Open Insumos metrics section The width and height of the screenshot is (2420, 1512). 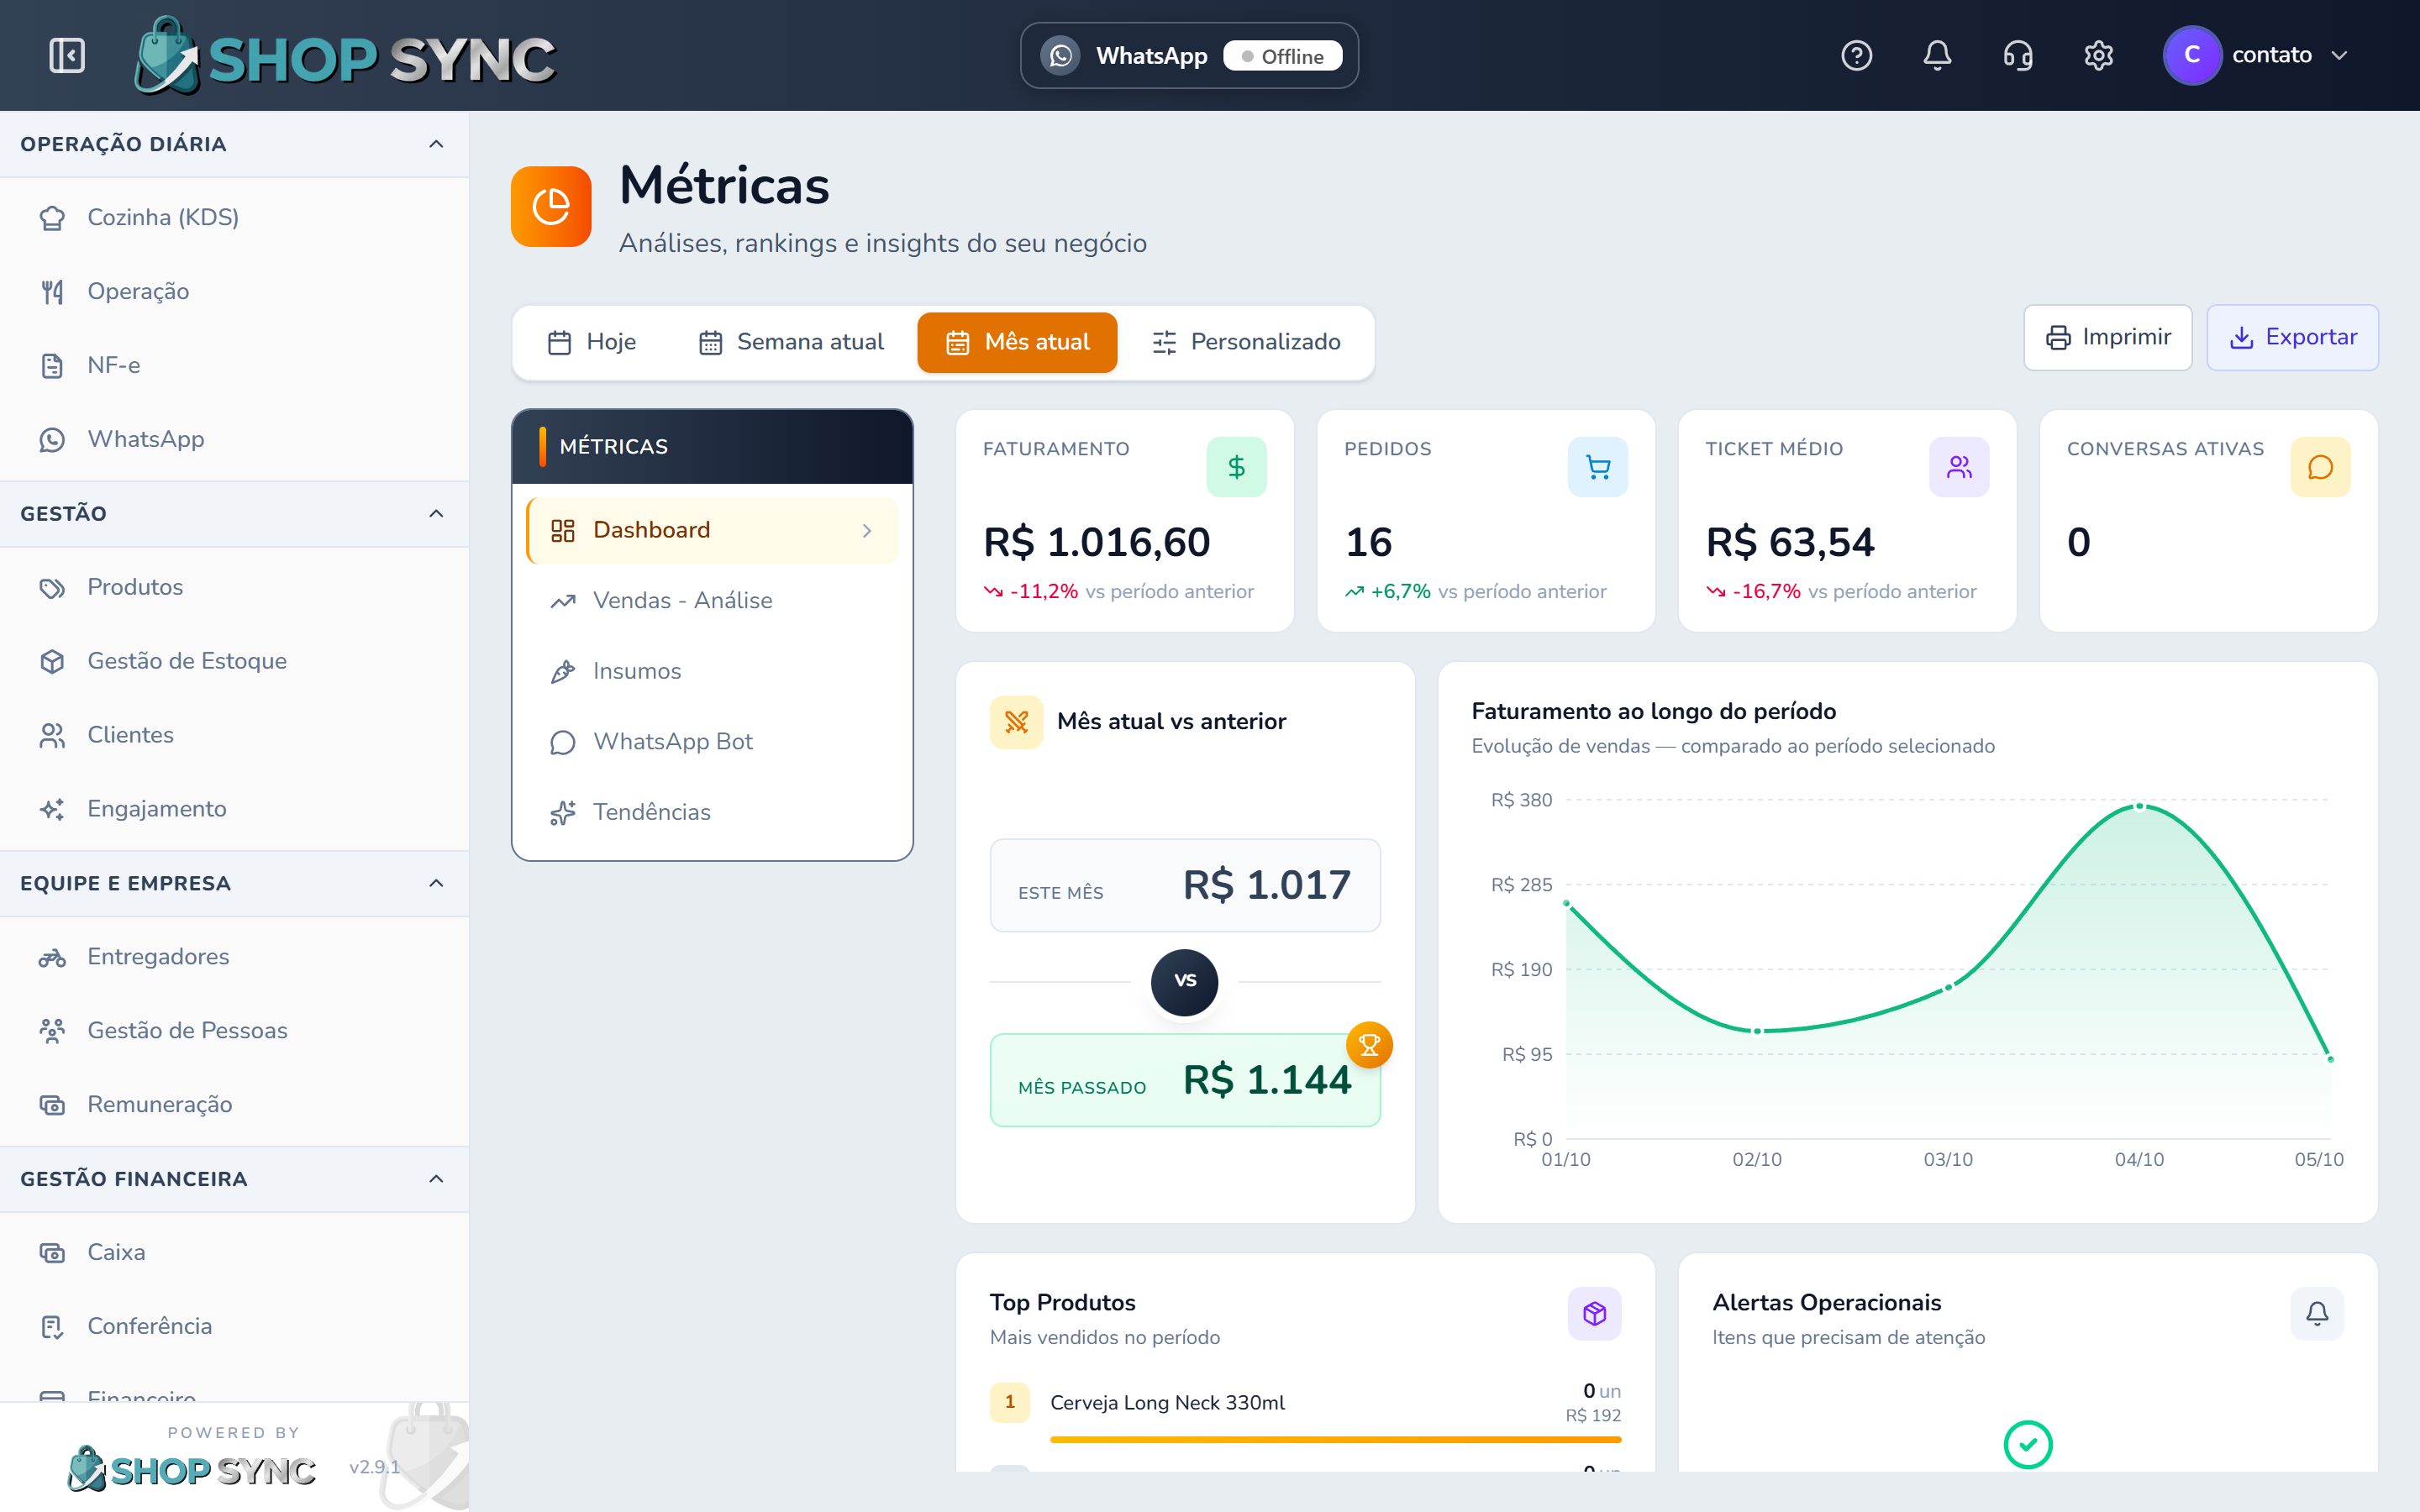[x=712, y=671]
